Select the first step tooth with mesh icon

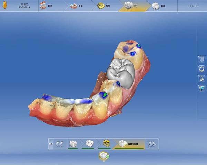pyautogui.click(x=73, y=144)
